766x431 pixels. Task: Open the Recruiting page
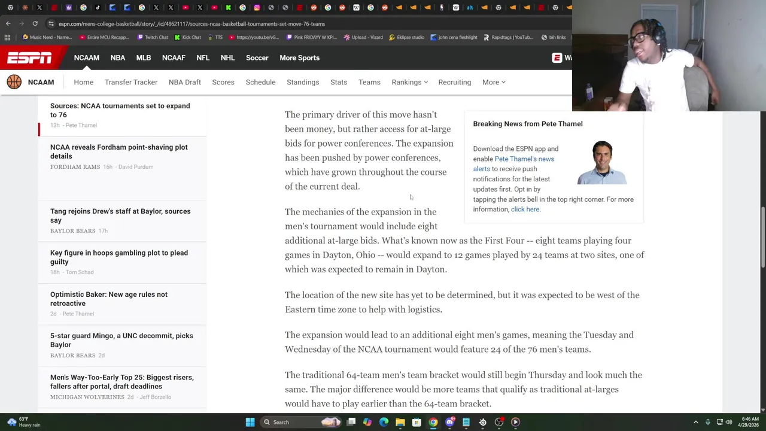point(455,82)
